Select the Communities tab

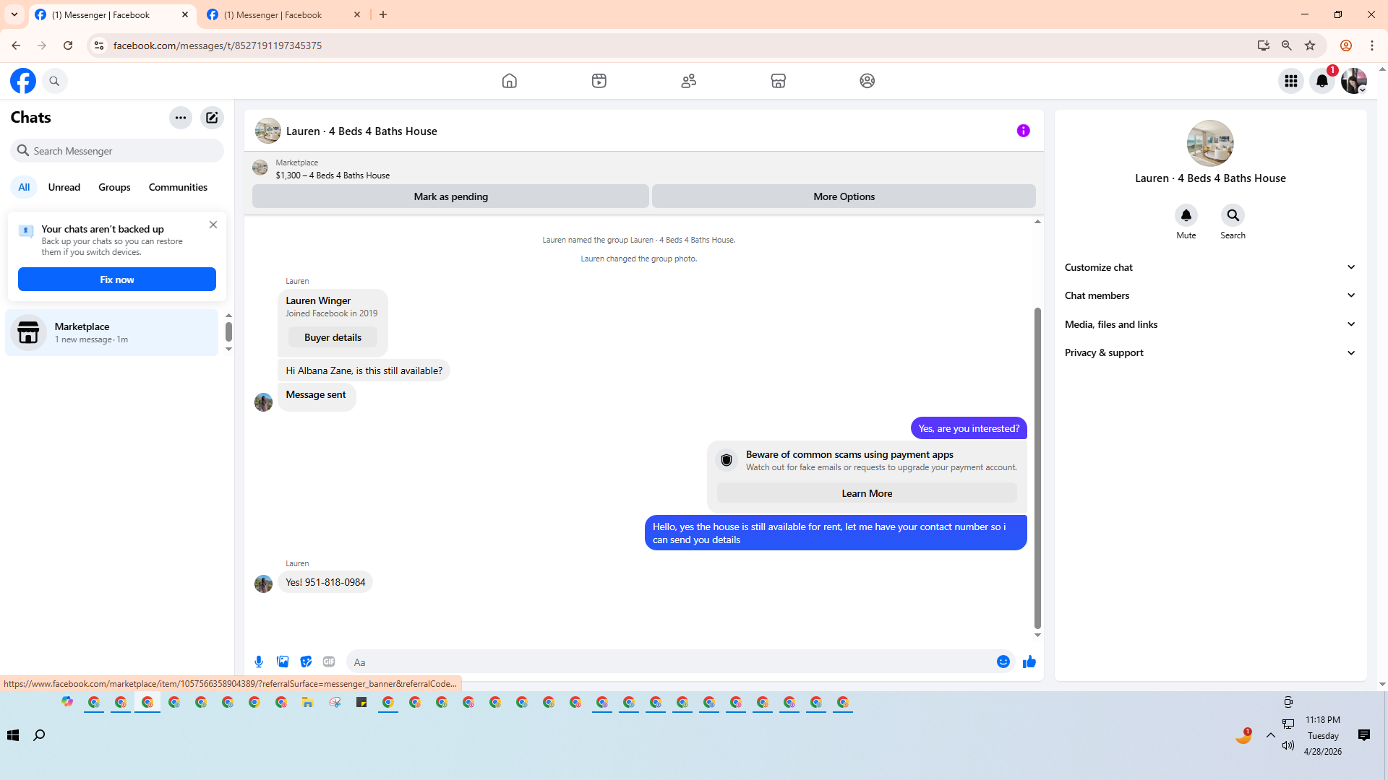click(178, 187)
